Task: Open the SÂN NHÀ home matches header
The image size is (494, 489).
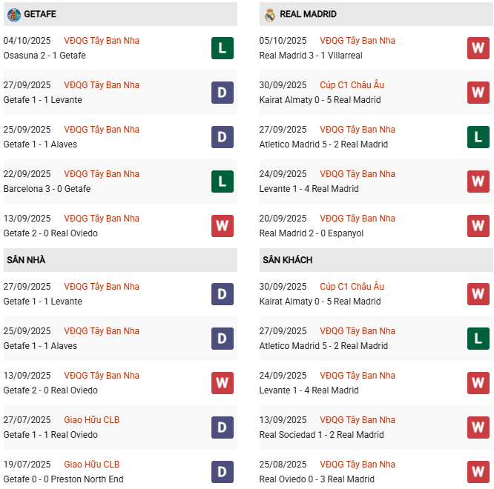Action: tap(27, 260)
